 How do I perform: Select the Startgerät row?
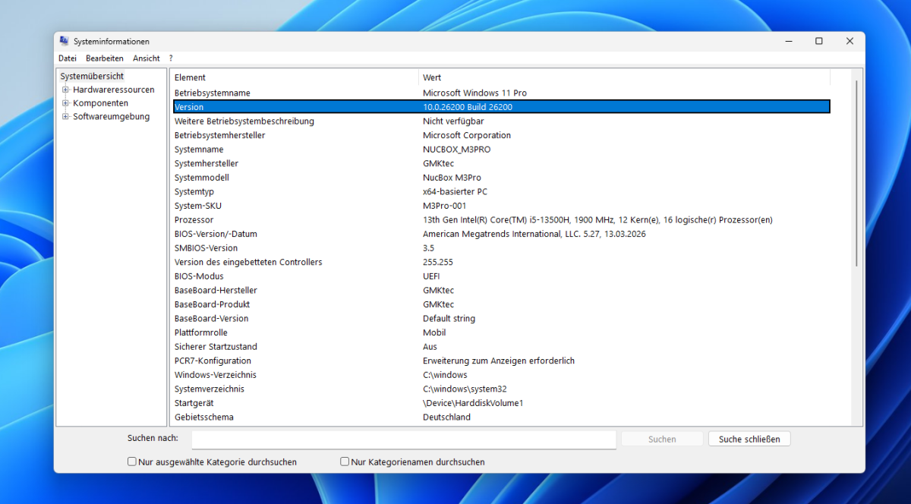pyautogui.click(x=501, y=403)
